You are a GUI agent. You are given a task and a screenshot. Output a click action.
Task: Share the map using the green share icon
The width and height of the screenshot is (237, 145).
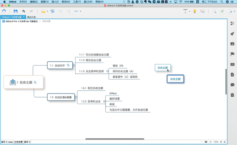[x=222, y=11]
